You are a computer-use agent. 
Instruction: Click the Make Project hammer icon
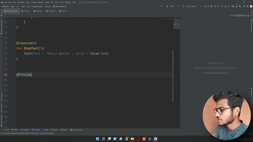[x=161, y=6]
